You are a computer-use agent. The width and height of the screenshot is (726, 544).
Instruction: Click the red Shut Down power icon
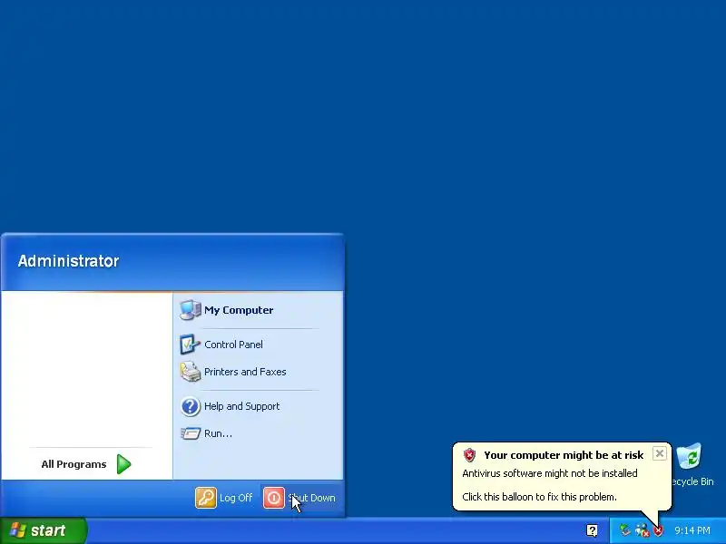coord(274,498)
